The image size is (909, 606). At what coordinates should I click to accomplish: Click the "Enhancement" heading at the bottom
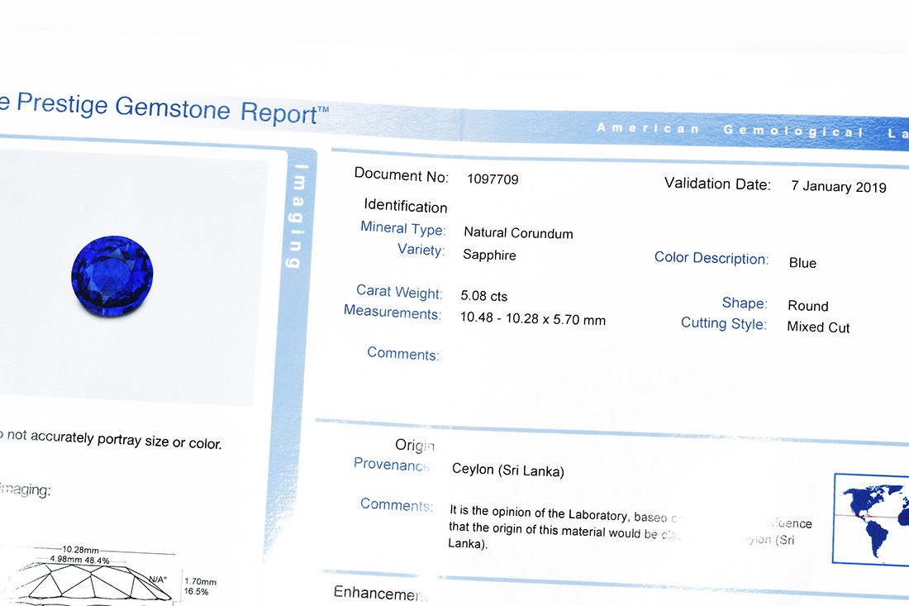pyautogui.click(x=380, y=593)
